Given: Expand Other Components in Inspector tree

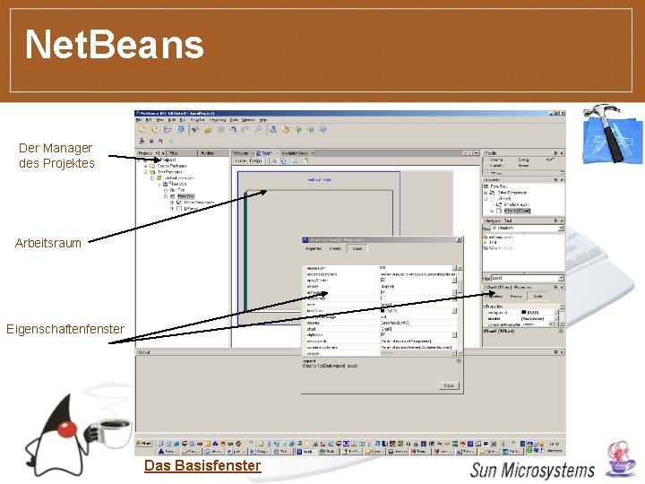Looking at the screenshot, I should (x=486, y=193).
